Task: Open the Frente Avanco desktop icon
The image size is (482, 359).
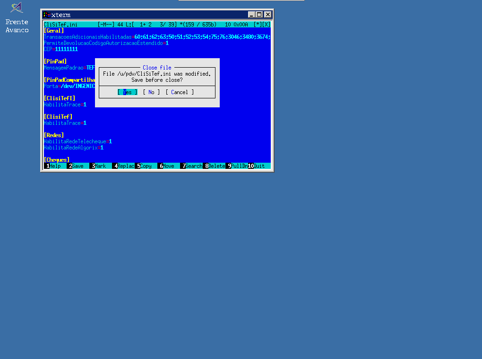Action: click(17, 17)
